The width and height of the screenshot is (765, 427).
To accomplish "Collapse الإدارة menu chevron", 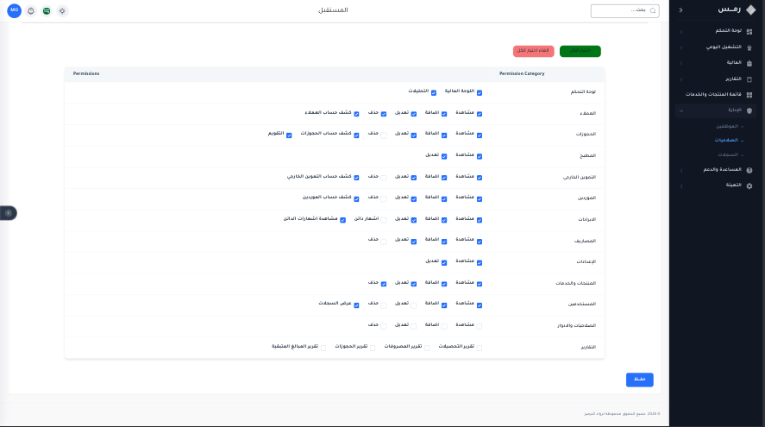I will click(x=681, y=110).
